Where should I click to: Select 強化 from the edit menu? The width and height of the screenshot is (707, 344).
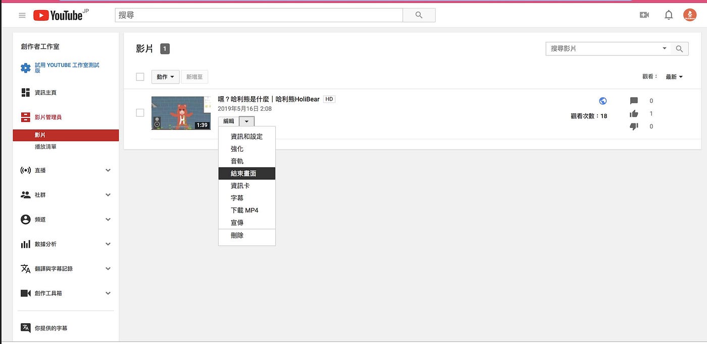point(247,149)
